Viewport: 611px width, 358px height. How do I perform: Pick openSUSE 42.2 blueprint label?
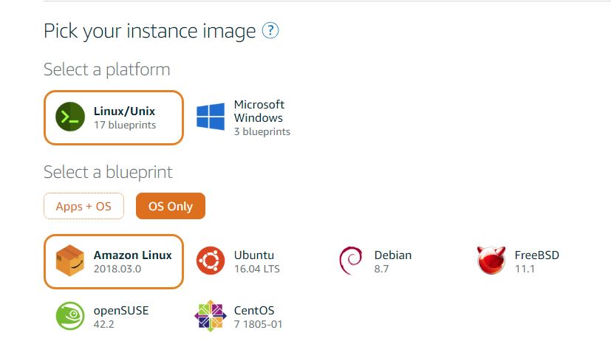pos(121,317)
